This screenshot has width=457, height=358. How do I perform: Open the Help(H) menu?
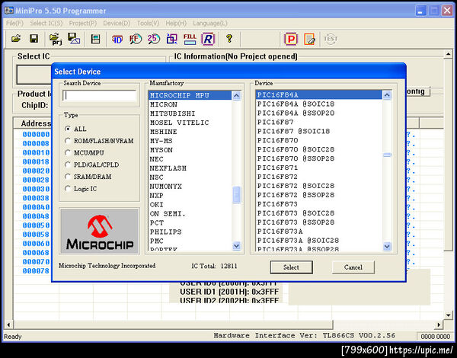(x=176, y=24)
